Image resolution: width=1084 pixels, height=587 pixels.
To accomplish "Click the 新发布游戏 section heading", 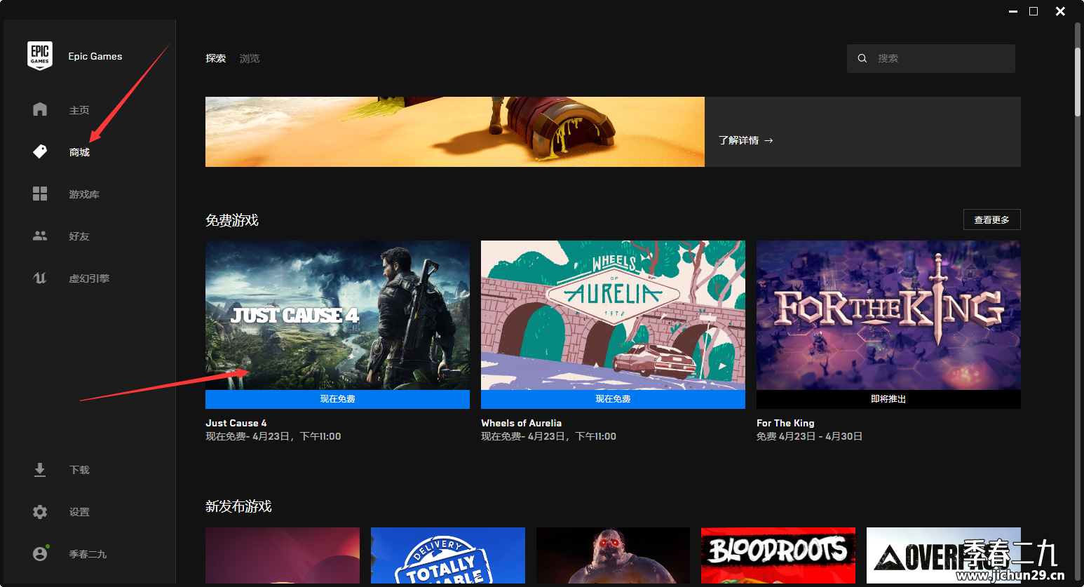I will [x=238, y=506].
